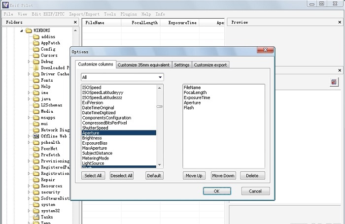Collapse the WINDOWS folder tree node
Image resolution: width=345 pixels, height=224 pixels.
pos(22,31)
